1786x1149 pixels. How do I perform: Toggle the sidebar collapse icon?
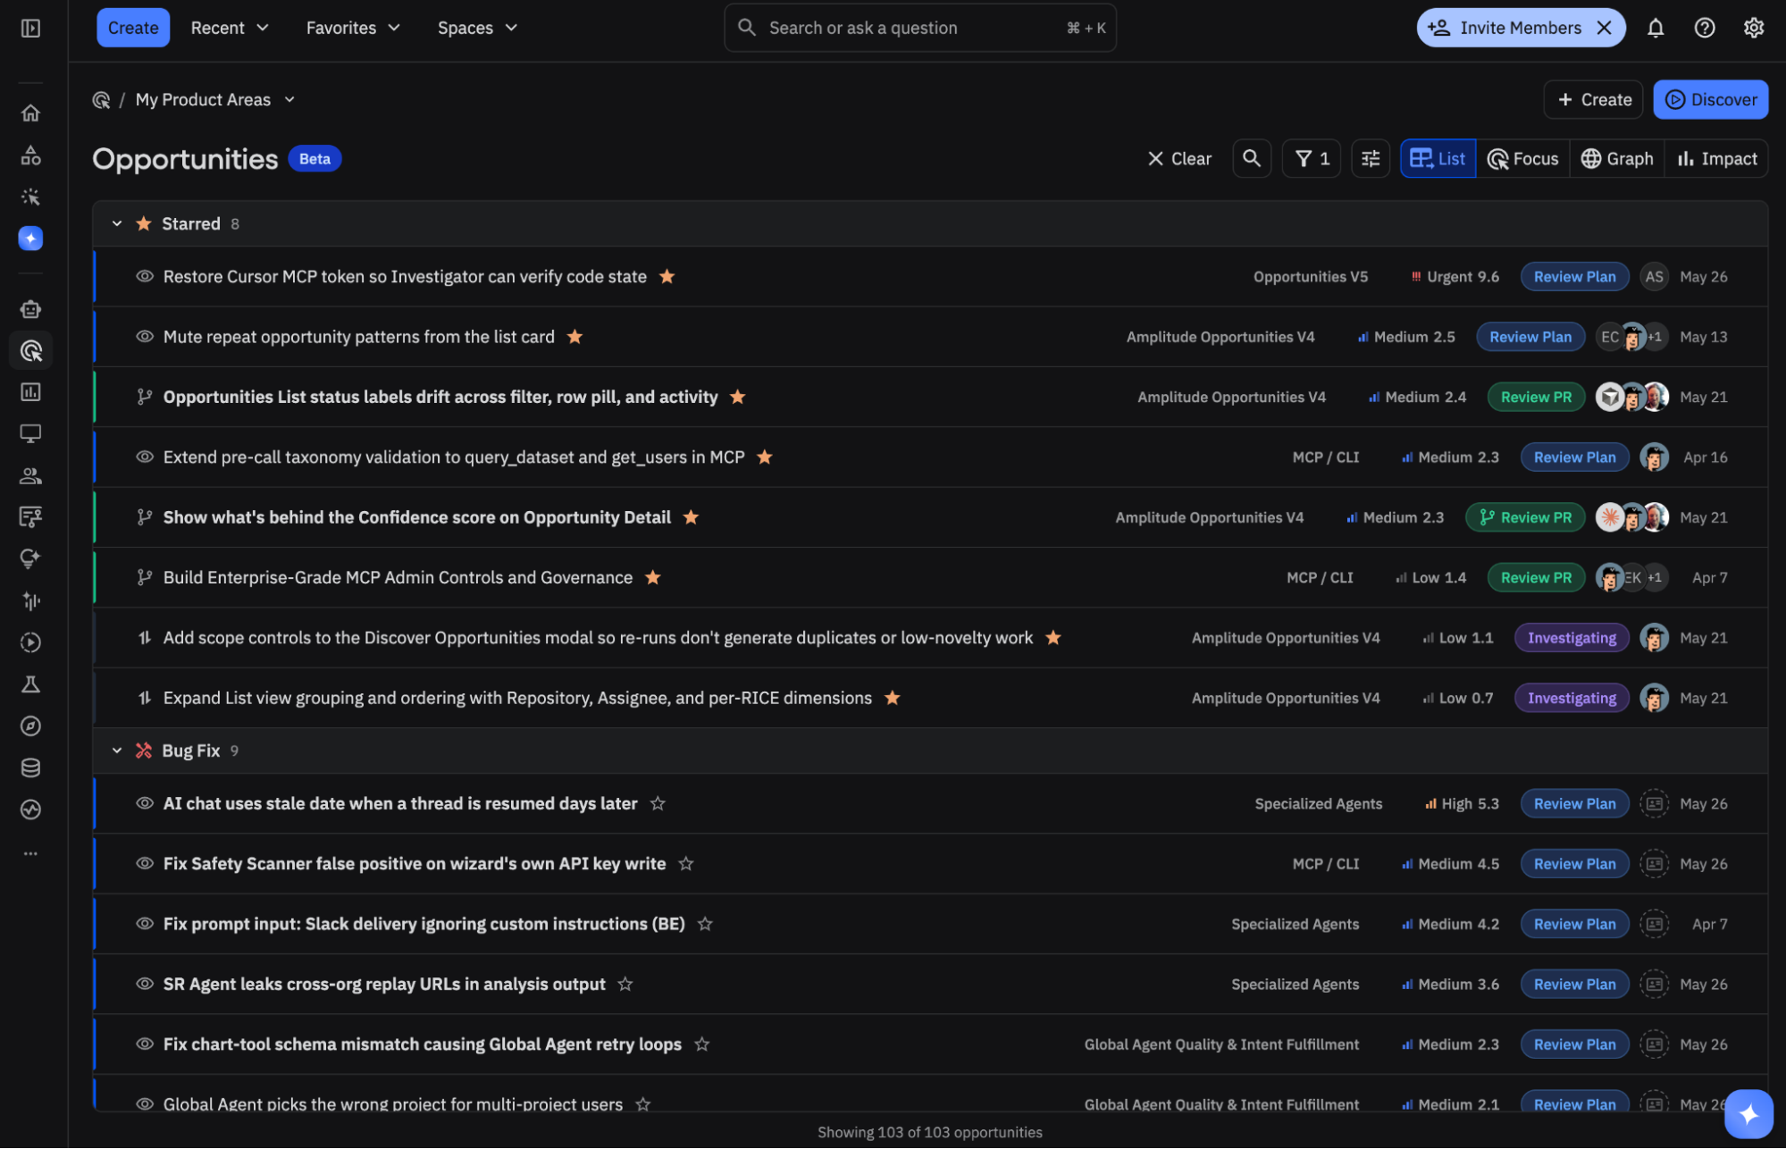[30, 28]
